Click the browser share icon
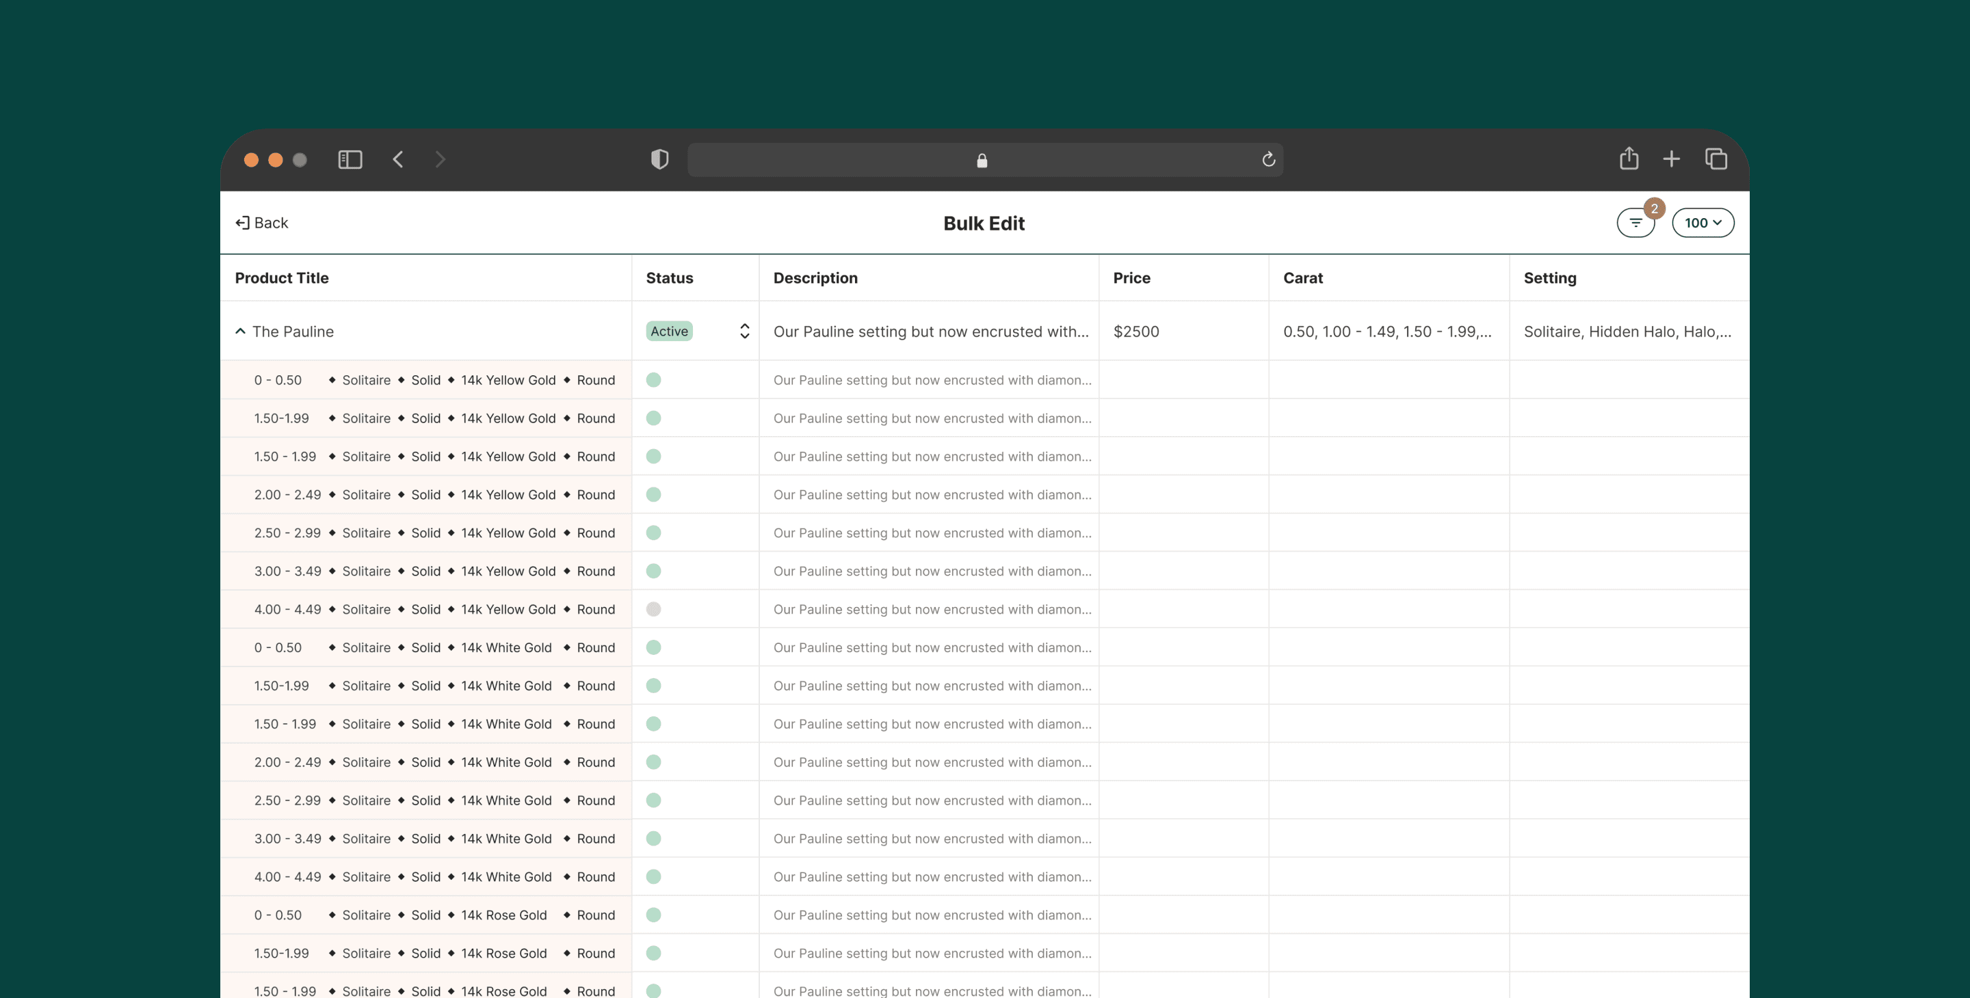The height and width of the screenshot is (998, 1970). pyautogui.click(x=1628, y=159)
